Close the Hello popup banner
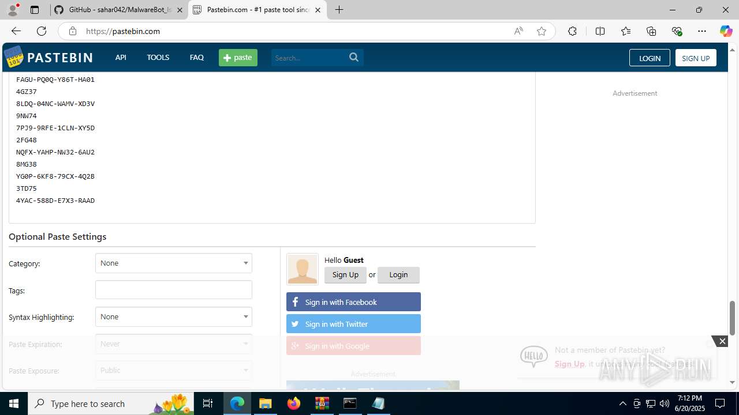Image resolution: width=739 pixels, height=415 pixels. pyautogui.click(x=722, y=341)
